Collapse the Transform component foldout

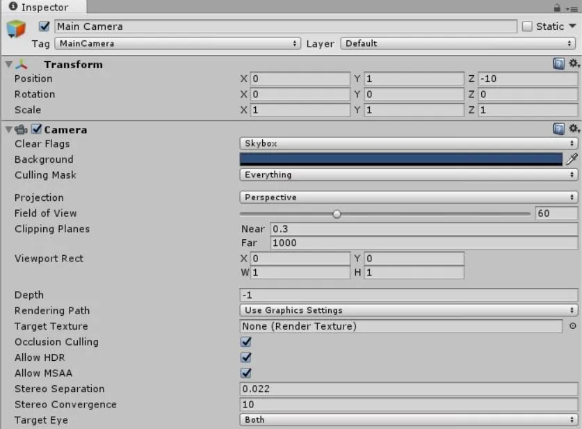pyautogui.click(x=9, y=64)
